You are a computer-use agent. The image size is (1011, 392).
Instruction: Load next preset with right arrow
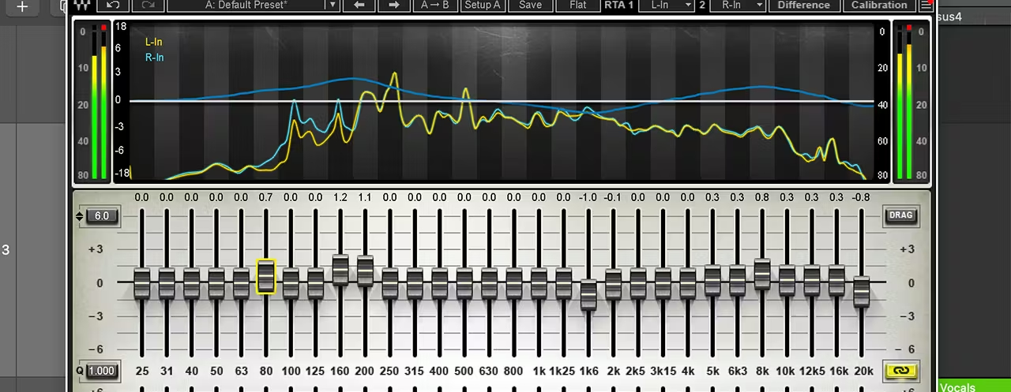click(394, 5)
